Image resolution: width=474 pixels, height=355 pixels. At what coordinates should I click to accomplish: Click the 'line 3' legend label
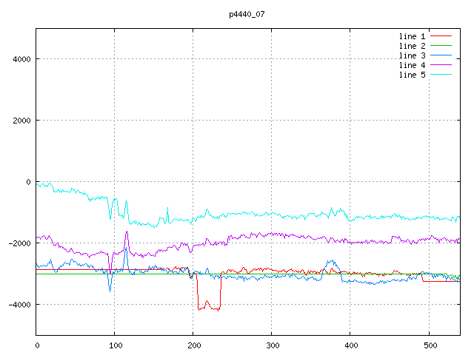click(412, 55)
